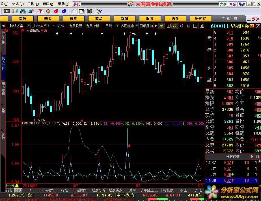Click the scroll-right arrow after 图形叠加
This screenshot has height=201, width=261.
coord(156,26)
